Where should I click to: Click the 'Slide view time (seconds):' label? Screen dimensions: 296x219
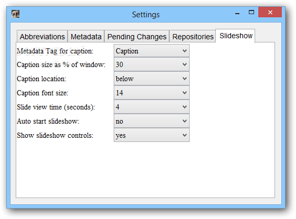tap(56, 107)
